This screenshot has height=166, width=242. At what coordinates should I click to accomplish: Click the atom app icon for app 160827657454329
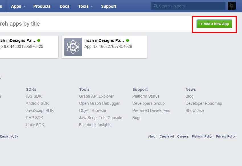(x=73, y=47)
